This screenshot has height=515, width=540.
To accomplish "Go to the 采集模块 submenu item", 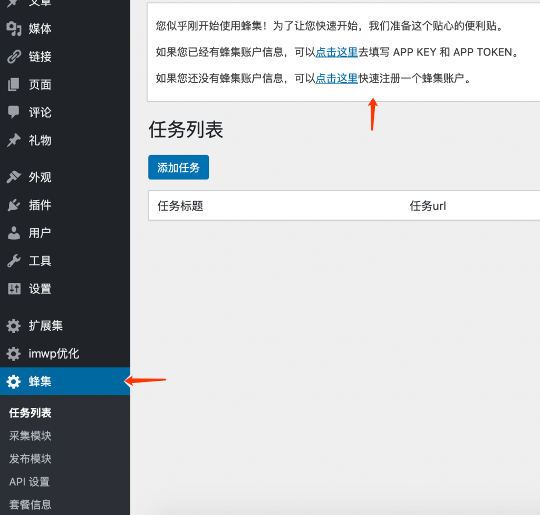I will (x=30, y=436).
